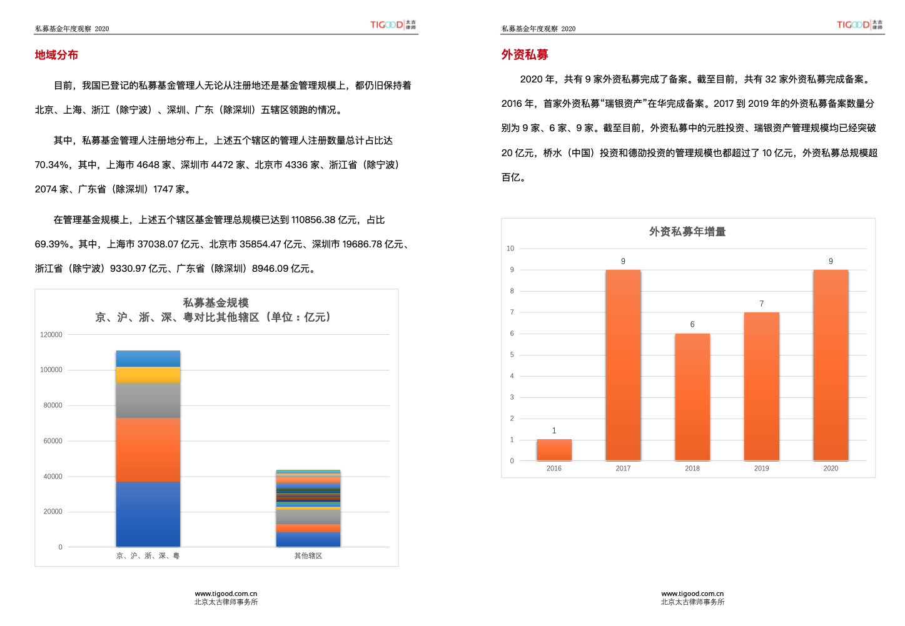Select the 2020 bar in the foreign fund chart
Image resolution: width=905 pixels, height=626 pixels.
(x=831, y=365)
